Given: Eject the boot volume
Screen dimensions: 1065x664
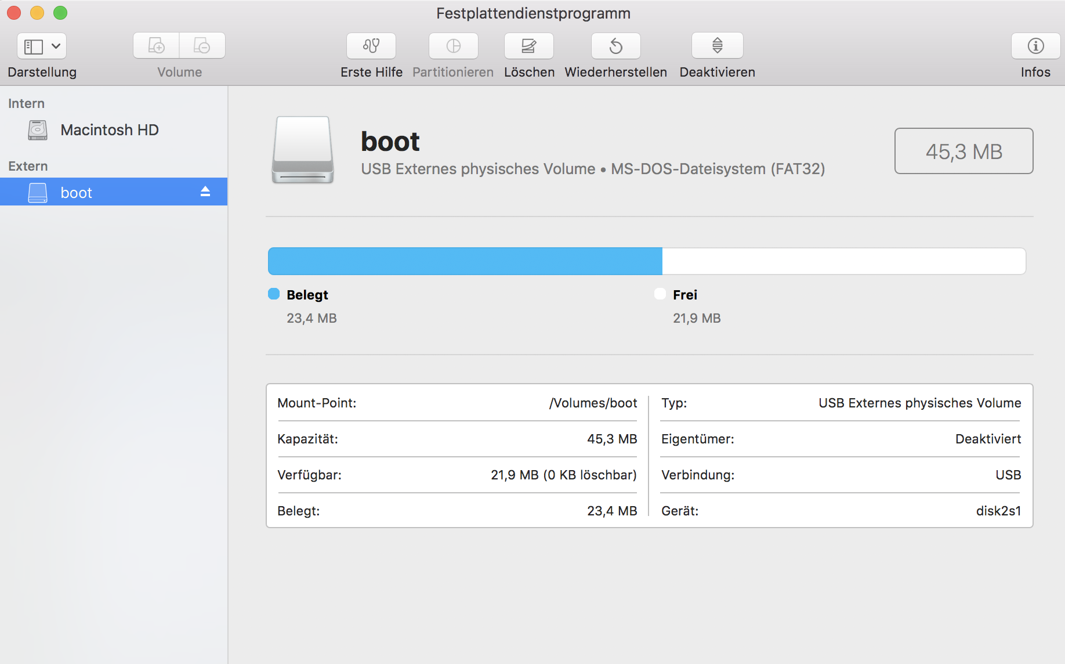Looking at the screenshot, I should (x=205, y=192).
